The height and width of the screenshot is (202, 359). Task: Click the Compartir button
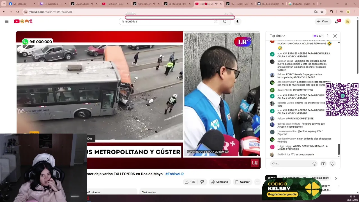point(220,182)
